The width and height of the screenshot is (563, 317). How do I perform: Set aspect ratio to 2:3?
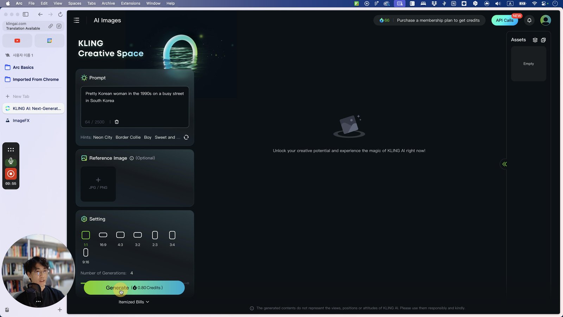[155, 238]
